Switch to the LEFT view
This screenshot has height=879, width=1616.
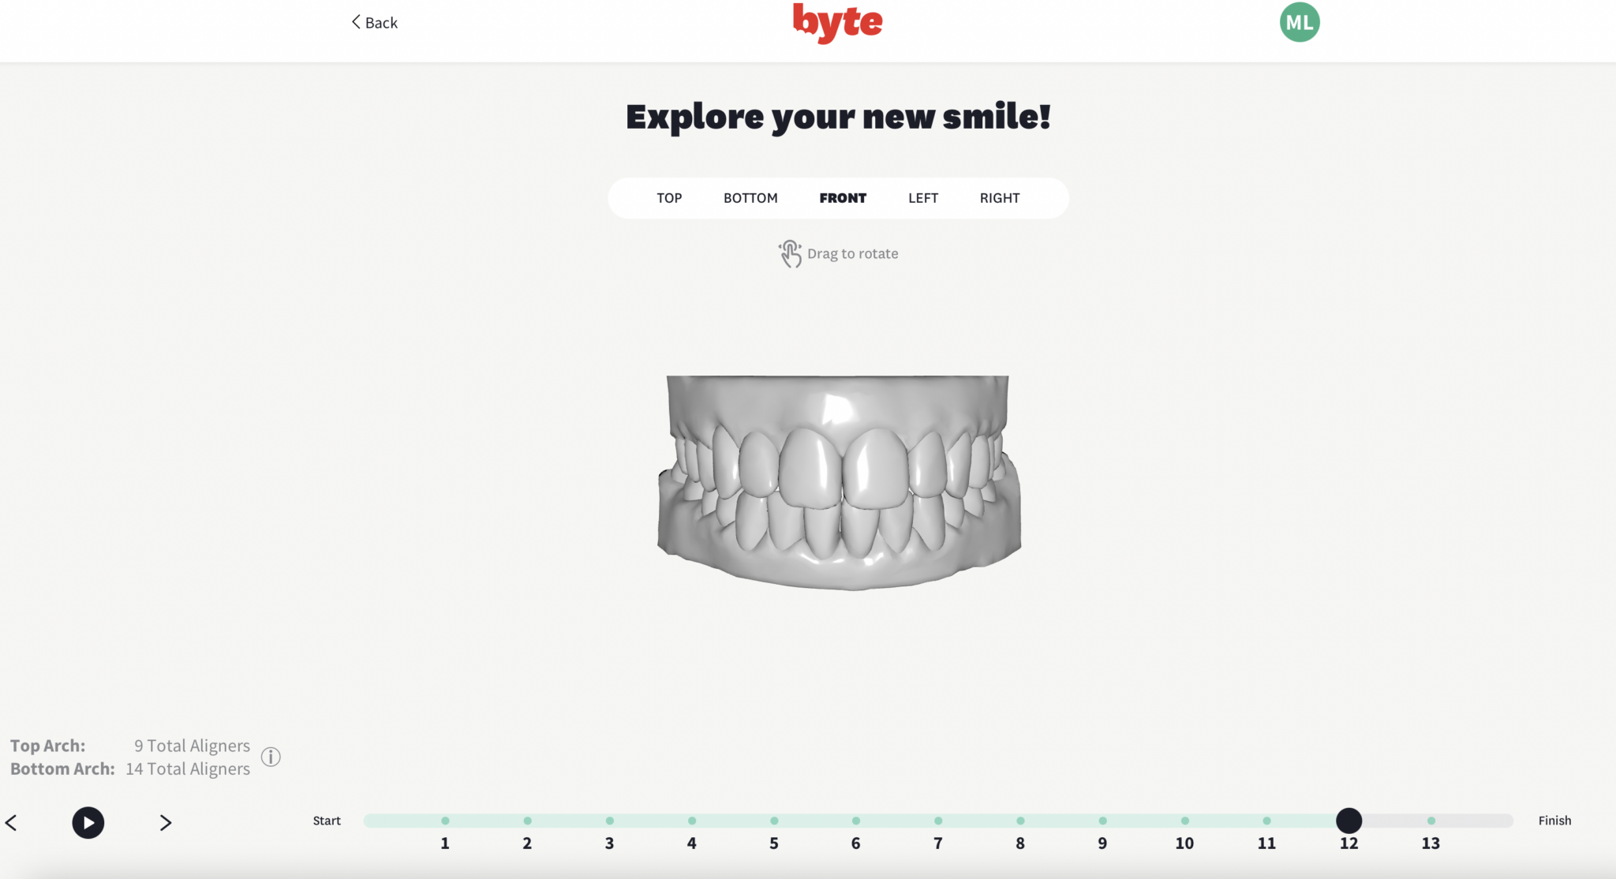point(922,198)
